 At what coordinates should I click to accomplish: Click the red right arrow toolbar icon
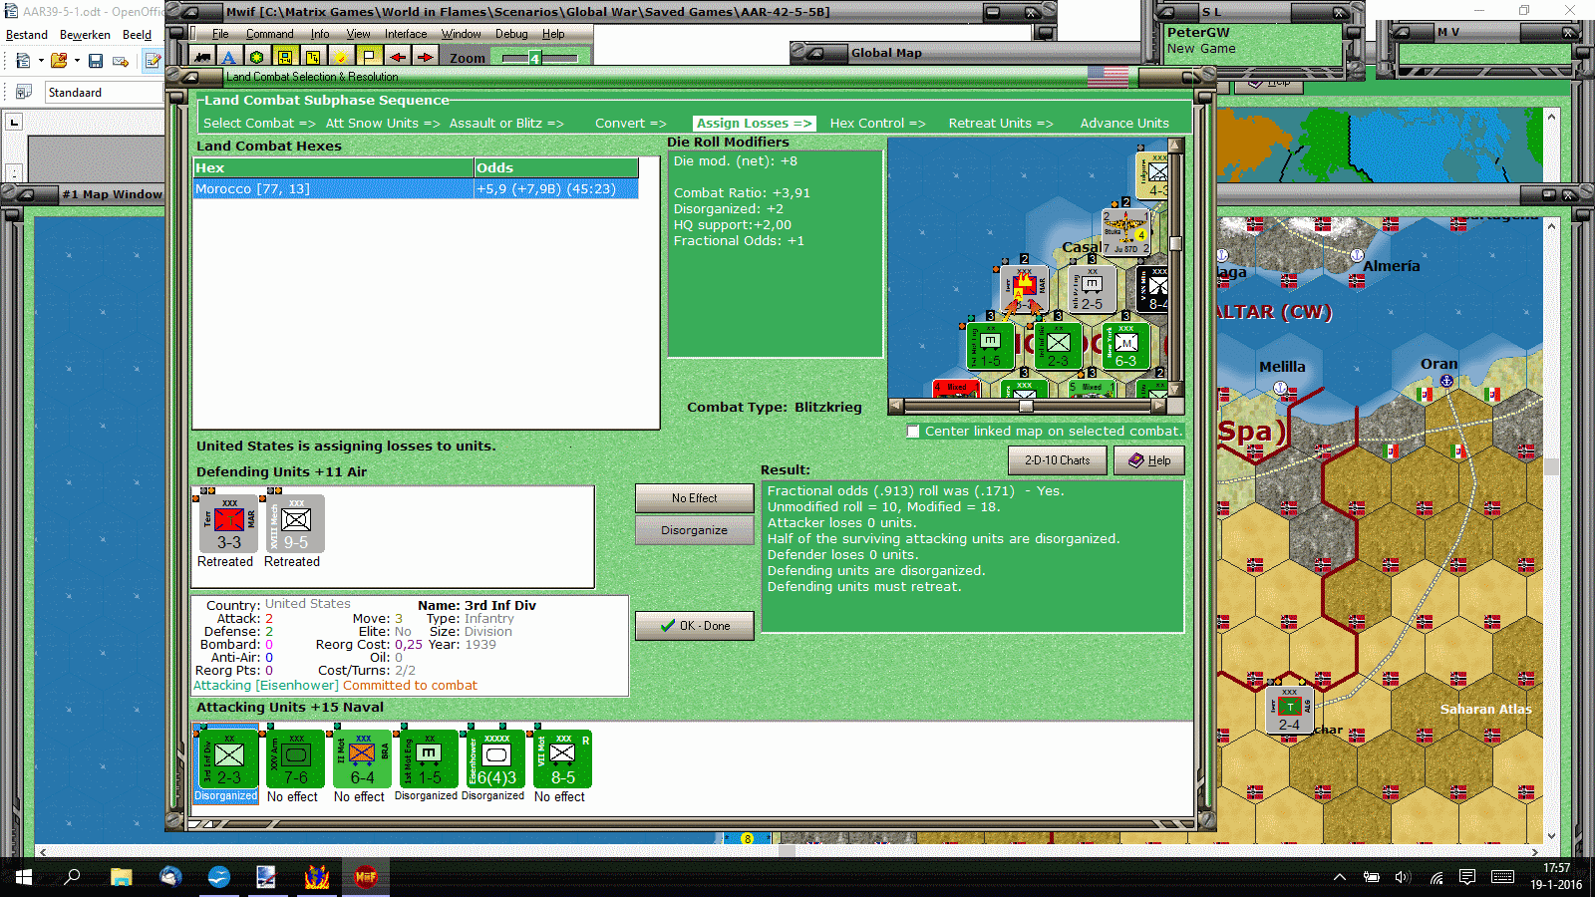pos(425,58)
